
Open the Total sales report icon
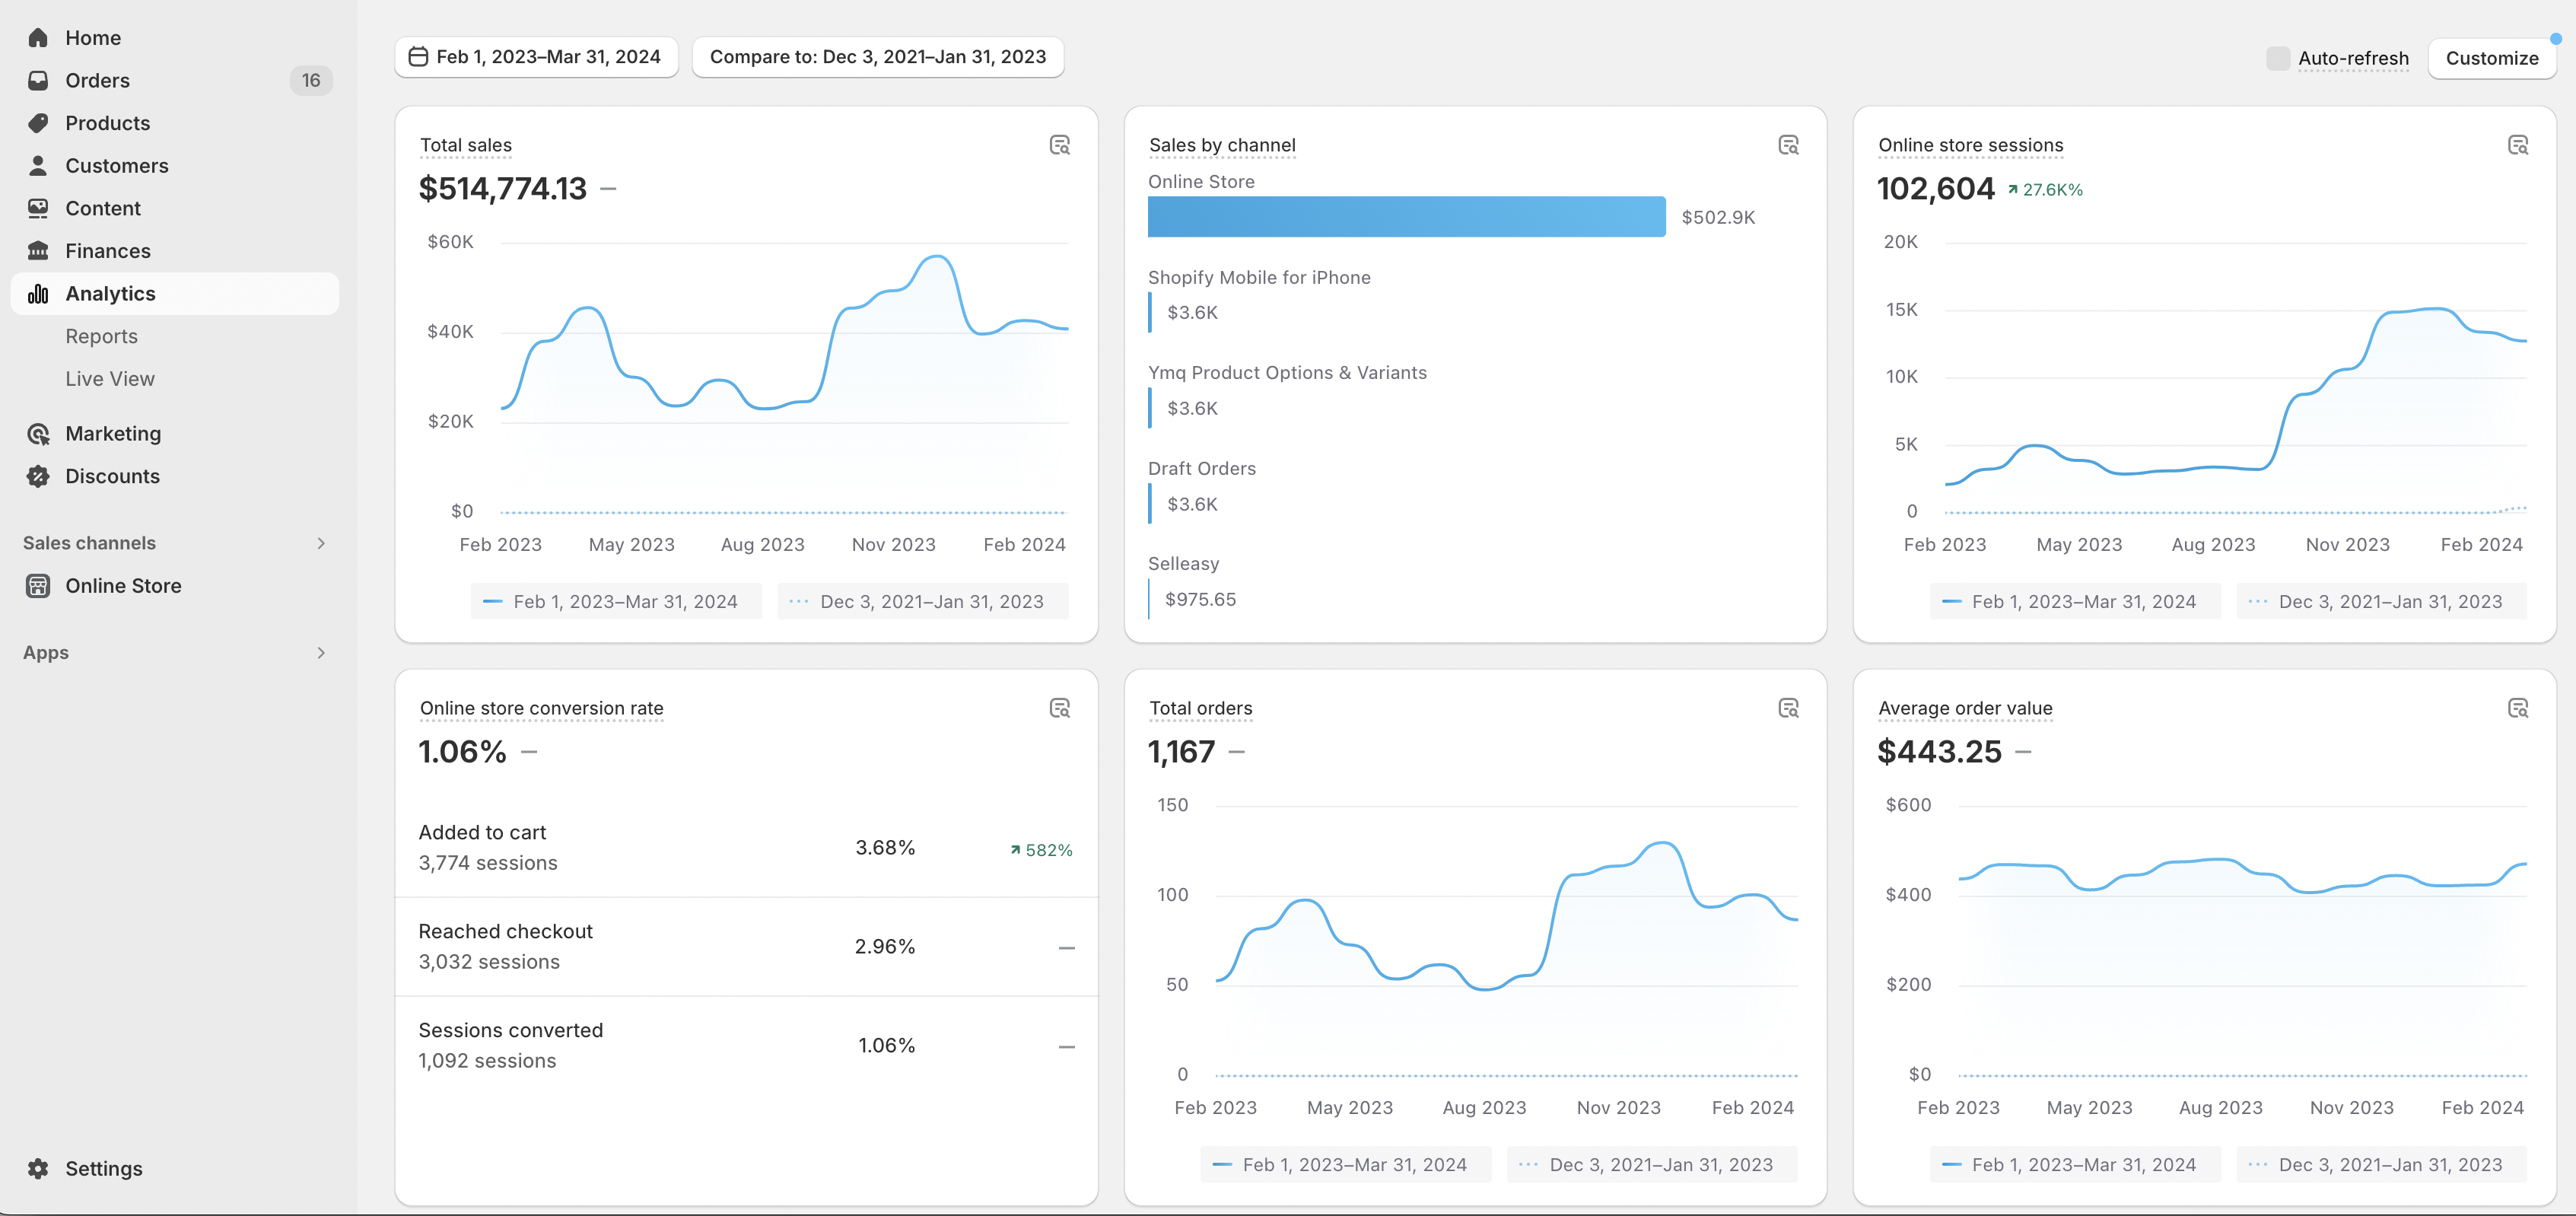pos(1060,145)
